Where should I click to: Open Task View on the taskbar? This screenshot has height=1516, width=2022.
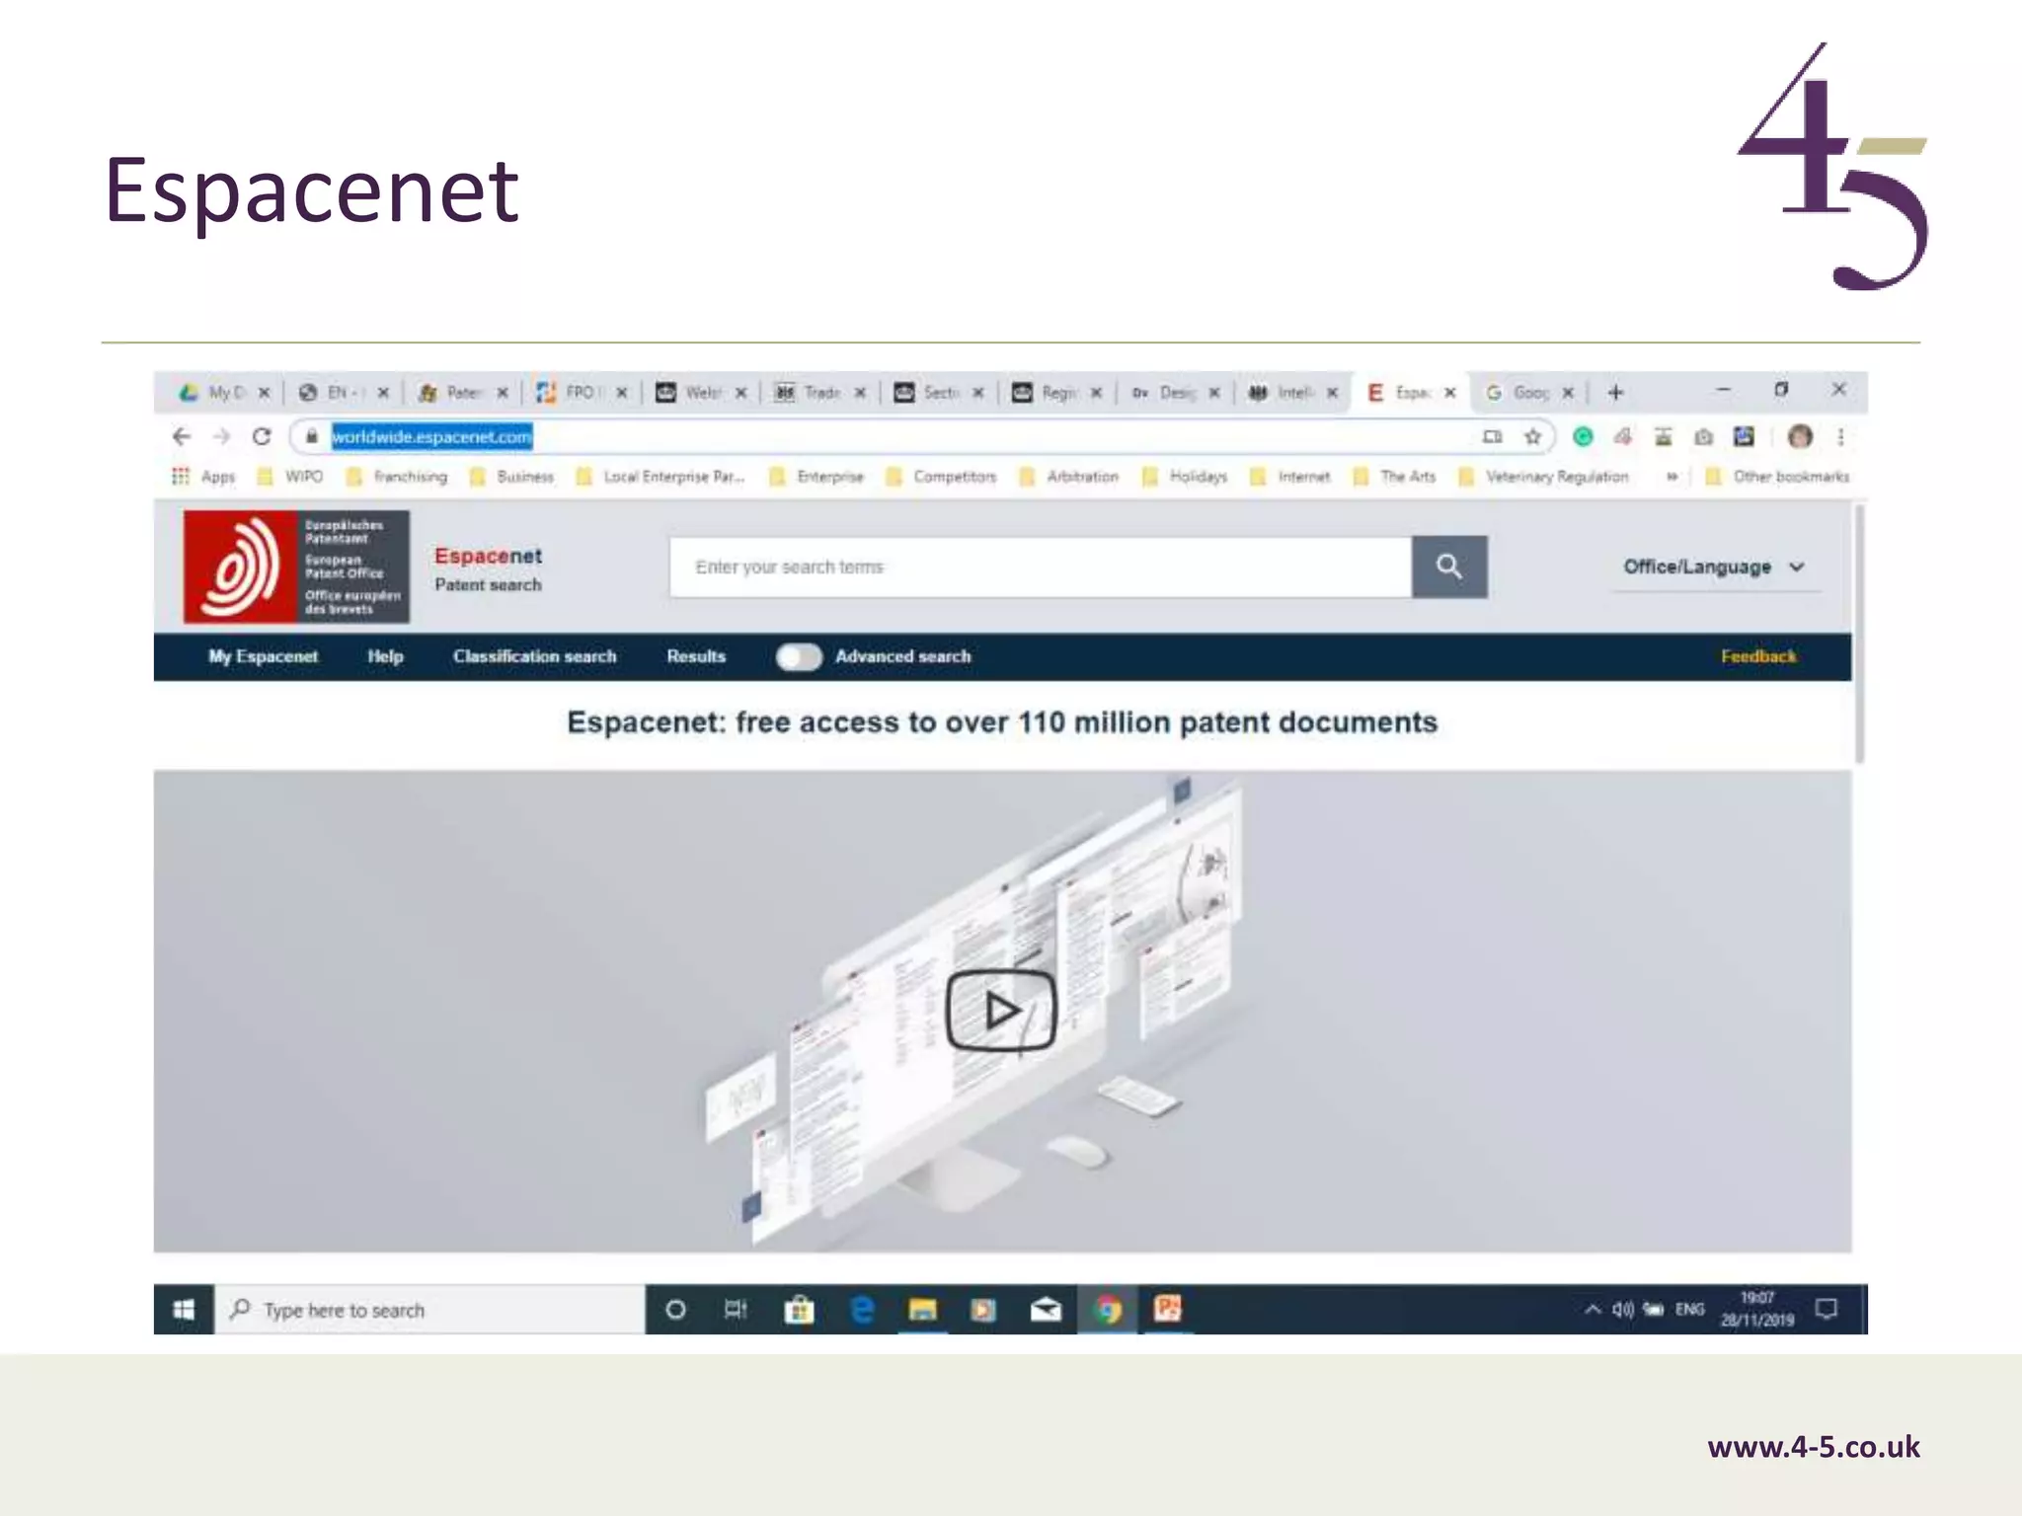pyautogui.click(x=737, y=1310)
